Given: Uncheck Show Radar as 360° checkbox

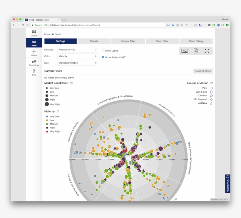Looking at the screenshot, I should (x=103, y=57).
